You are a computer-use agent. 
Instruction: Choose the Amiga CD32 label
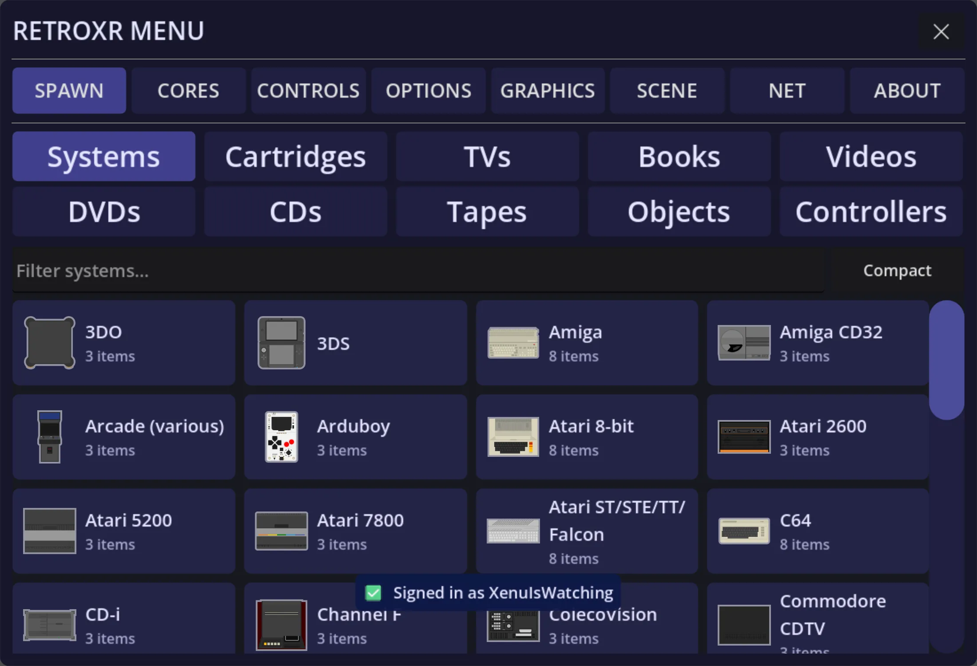[831, 332]
